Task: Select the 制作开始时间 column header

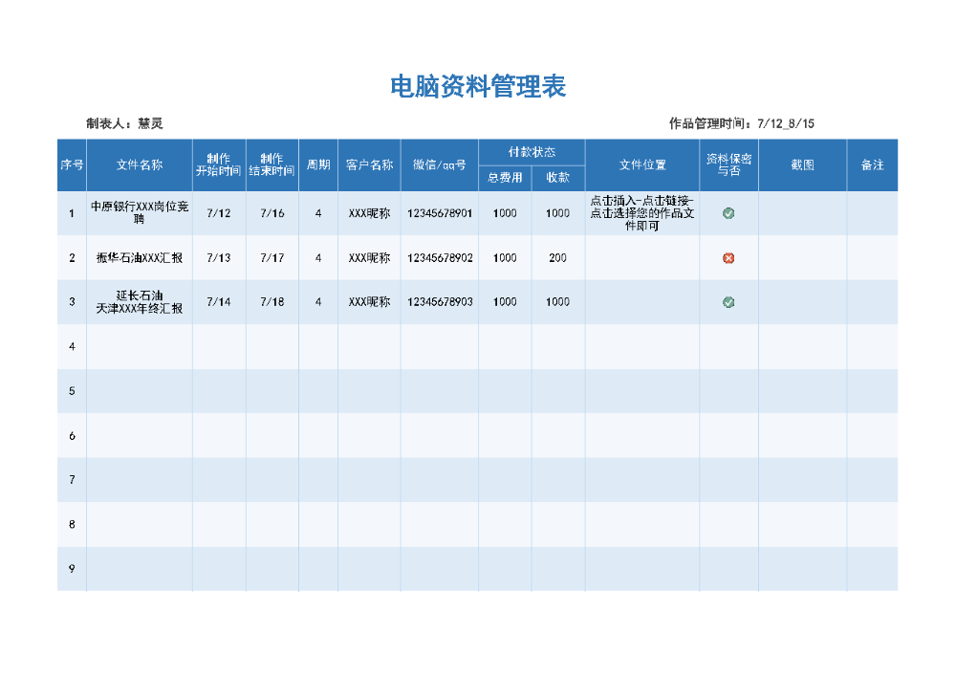Action: 219,164
